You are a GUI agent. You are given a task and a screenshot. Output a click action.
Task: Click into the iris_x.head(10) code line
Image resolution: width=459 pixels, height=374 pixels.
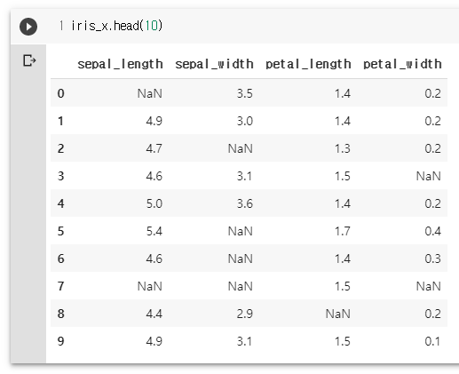click(x=116, y=26)
